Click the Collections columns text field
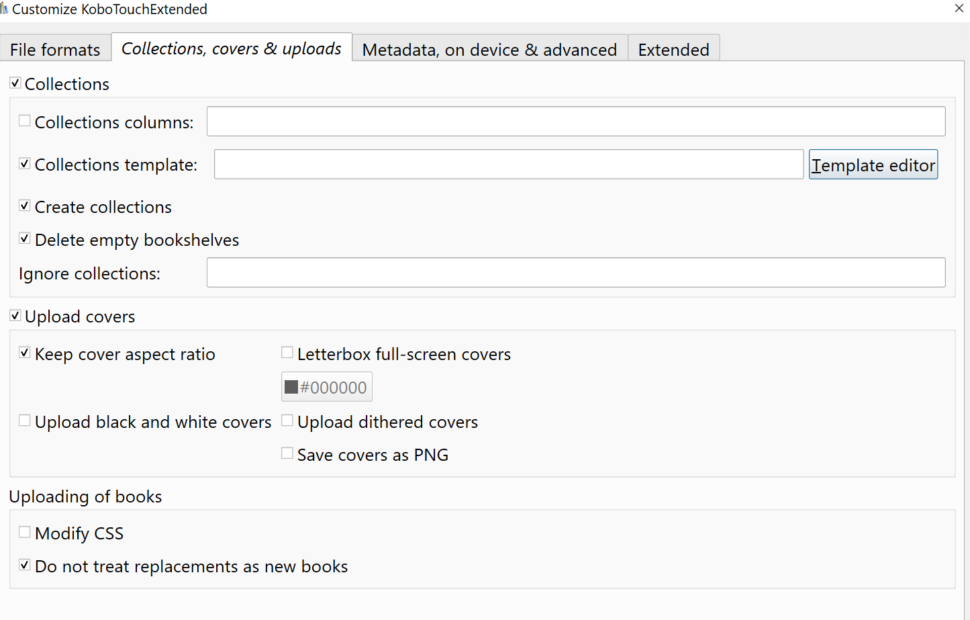970x620 pixels. (x=575, y=122)
